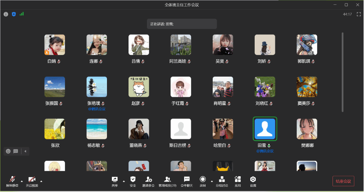
Task: Open 分组讨论 breakout rooms
Action: 221,180
